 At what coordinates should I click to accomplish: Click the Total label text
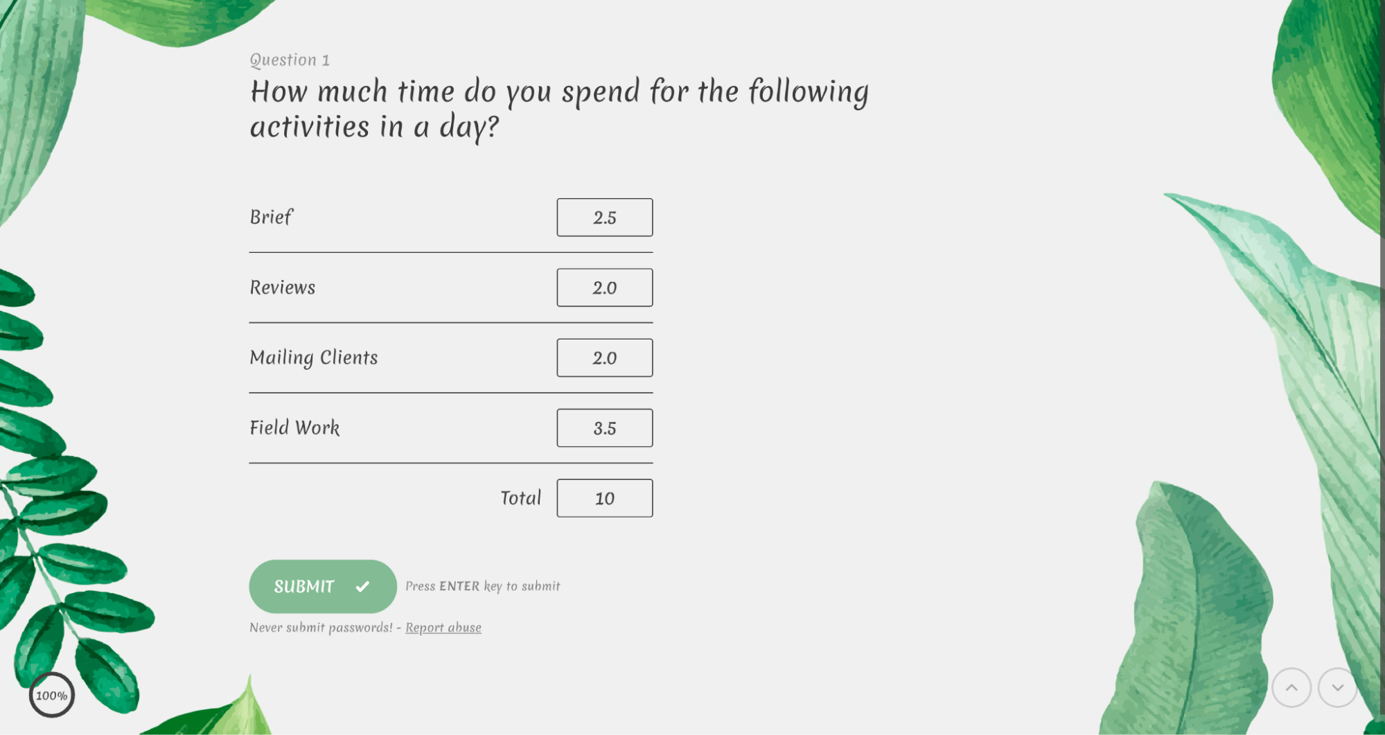pyautogui.click(x=520, y=498)
